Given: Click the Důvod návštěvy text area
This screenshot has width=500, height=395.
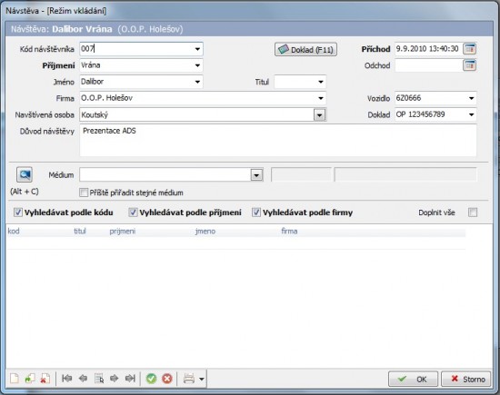Looking at the screenshot, I should [278, 140].
